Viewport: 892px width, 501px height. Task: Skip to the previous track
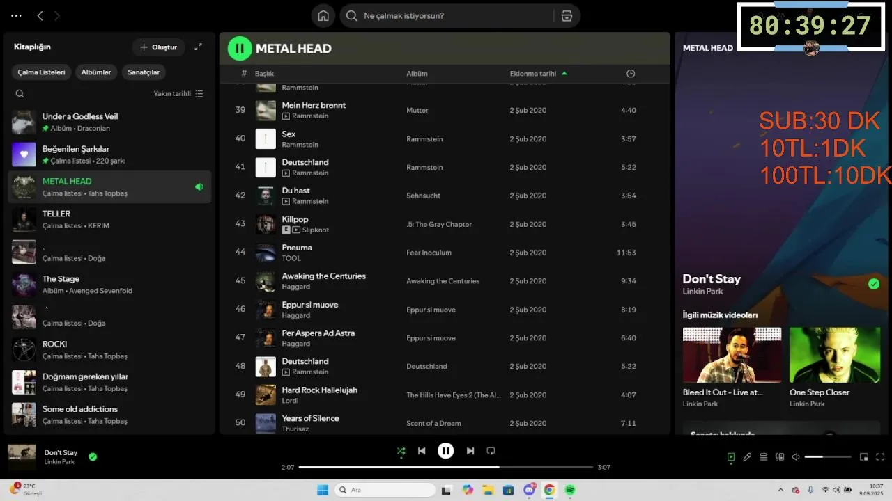pos(422,451)
